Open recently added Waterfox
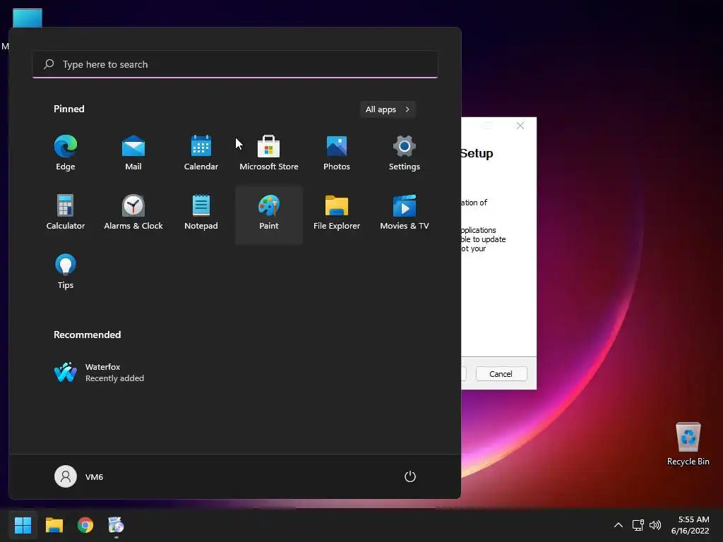Screen dimensions: 723x542 coord(99,373)
